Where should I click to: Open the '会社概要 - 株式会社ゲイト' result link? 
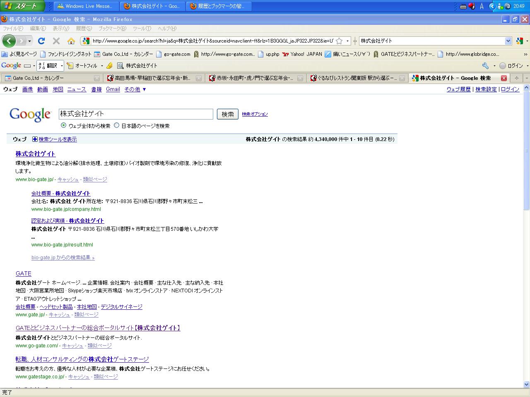61,194
